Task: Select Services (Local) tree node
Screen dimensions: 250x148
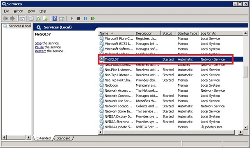Action: click(20, 26)
